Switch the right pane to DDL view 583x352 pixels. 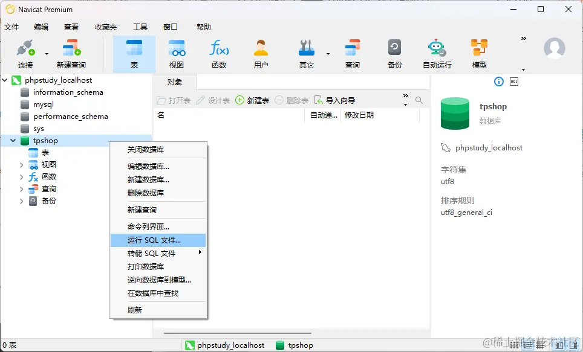point(515,82)
